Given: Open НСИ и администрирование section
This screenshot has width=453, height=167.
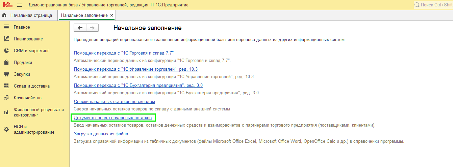Looking at the screenshot, I should 34,130.
